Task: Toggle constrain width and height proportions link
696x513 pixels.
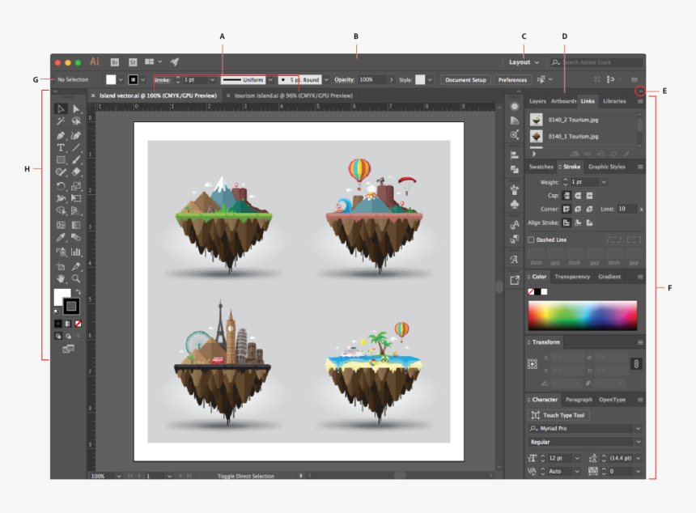Action: [x=636, y=364]
